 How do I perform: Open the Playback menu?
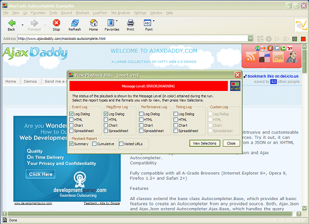(x=82, y=13)
